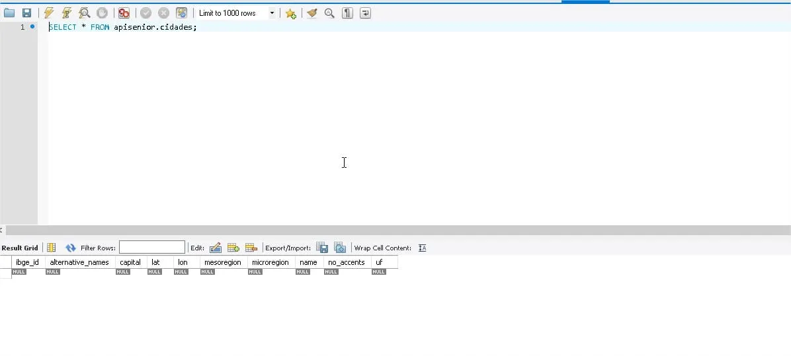Toggle word wrapping in the editor
Screen dimensions: 791x356
365,13
